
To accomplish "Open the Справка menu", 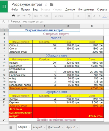I will point(102,10).
